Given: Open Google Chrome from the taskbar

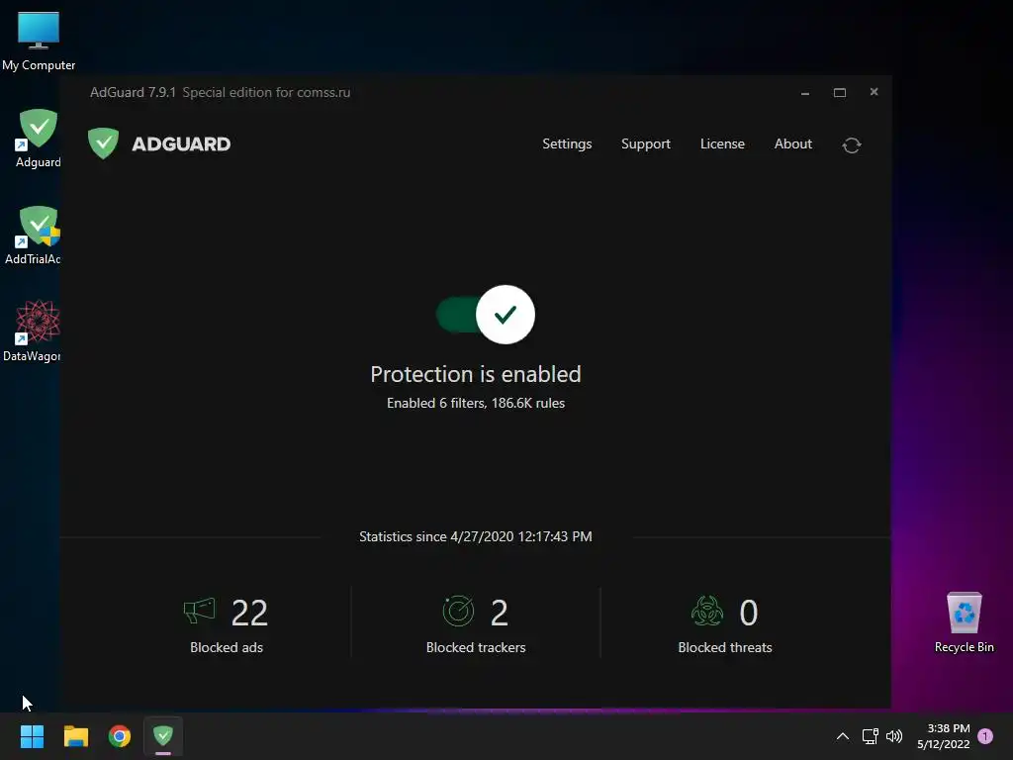Looking at the screenshot, I should (120, 736).
